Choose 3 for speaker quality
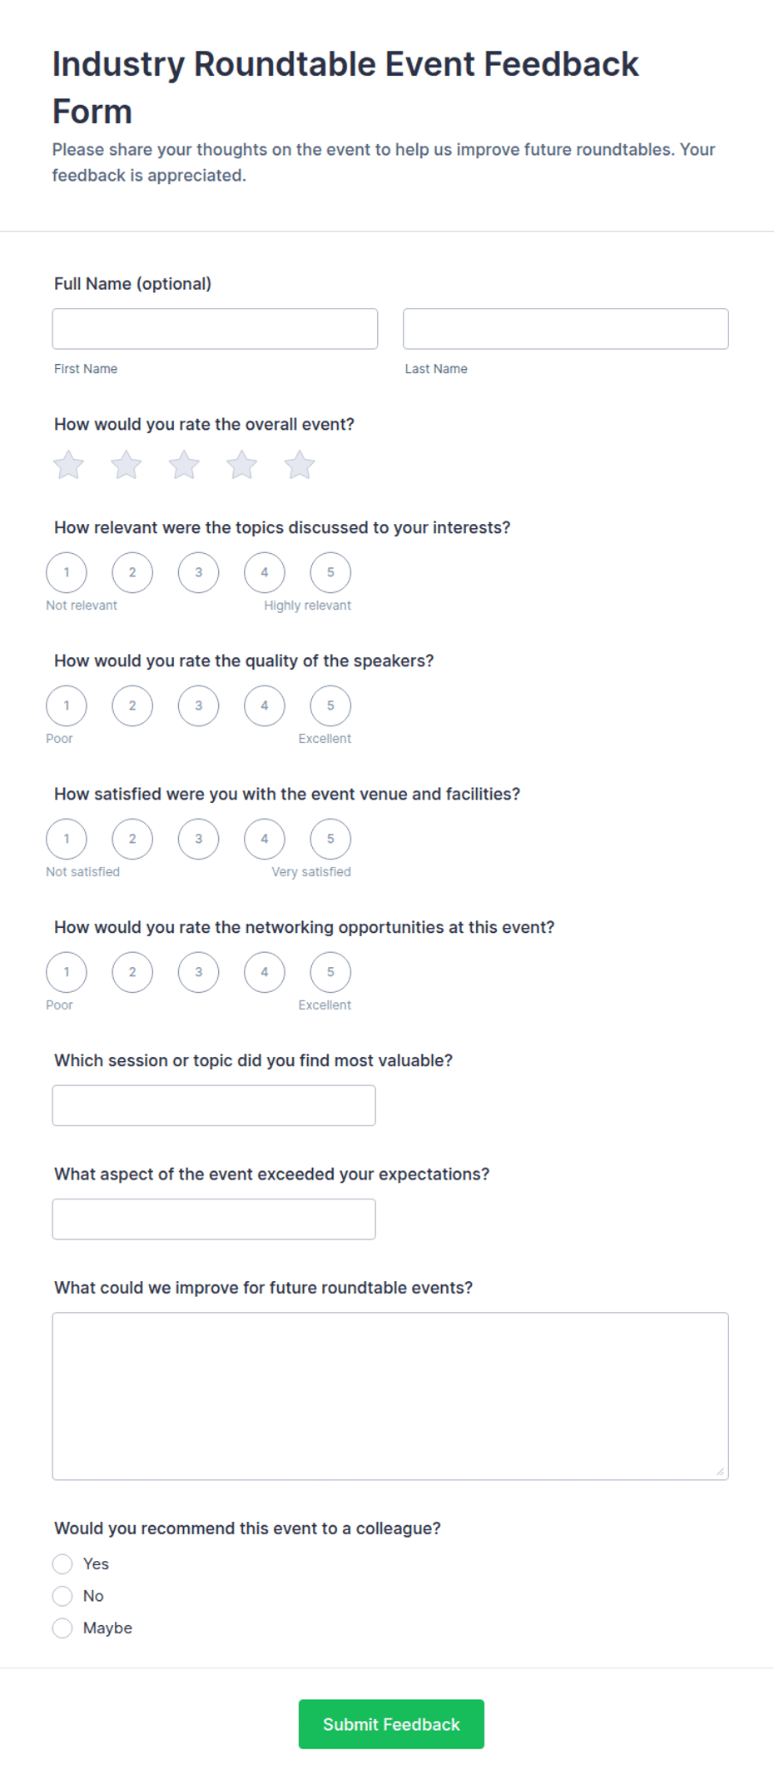 pyautogui.click(x=198, y=706)
